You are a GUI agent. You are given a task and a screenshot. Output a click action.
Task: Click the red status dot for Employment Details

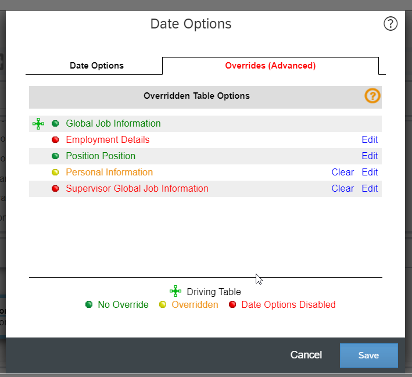click(55, 140)
